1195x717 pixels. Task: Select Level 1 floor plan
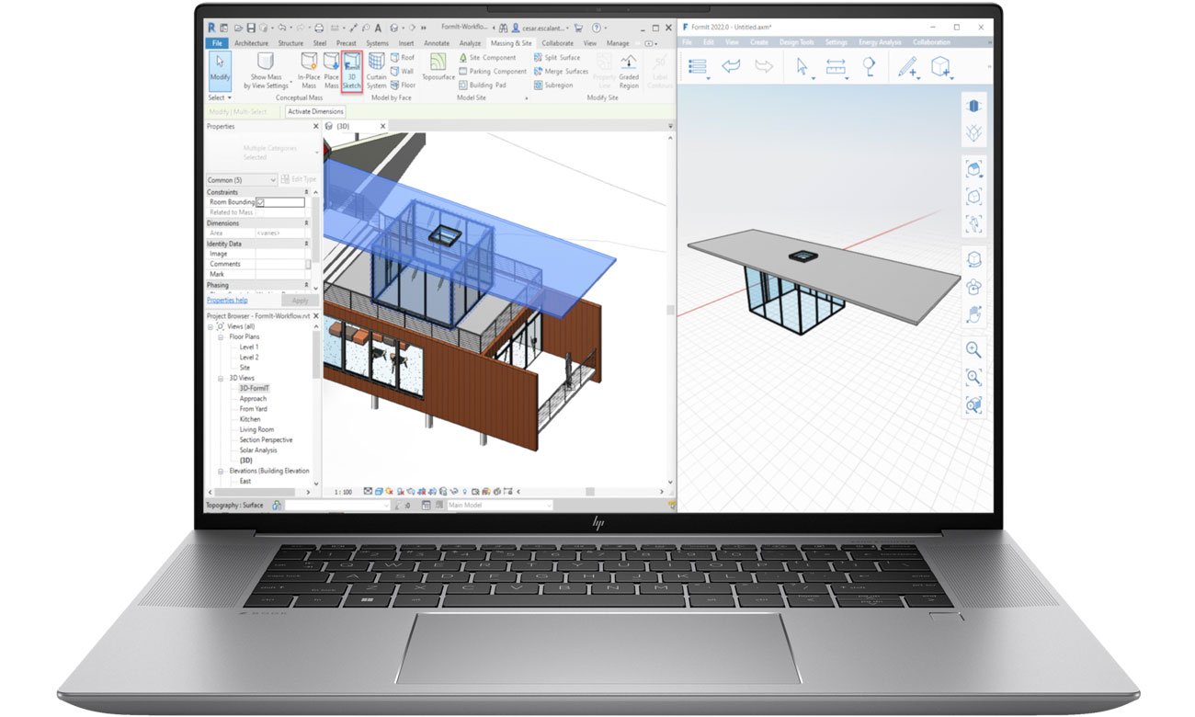[x=249, y=347]
